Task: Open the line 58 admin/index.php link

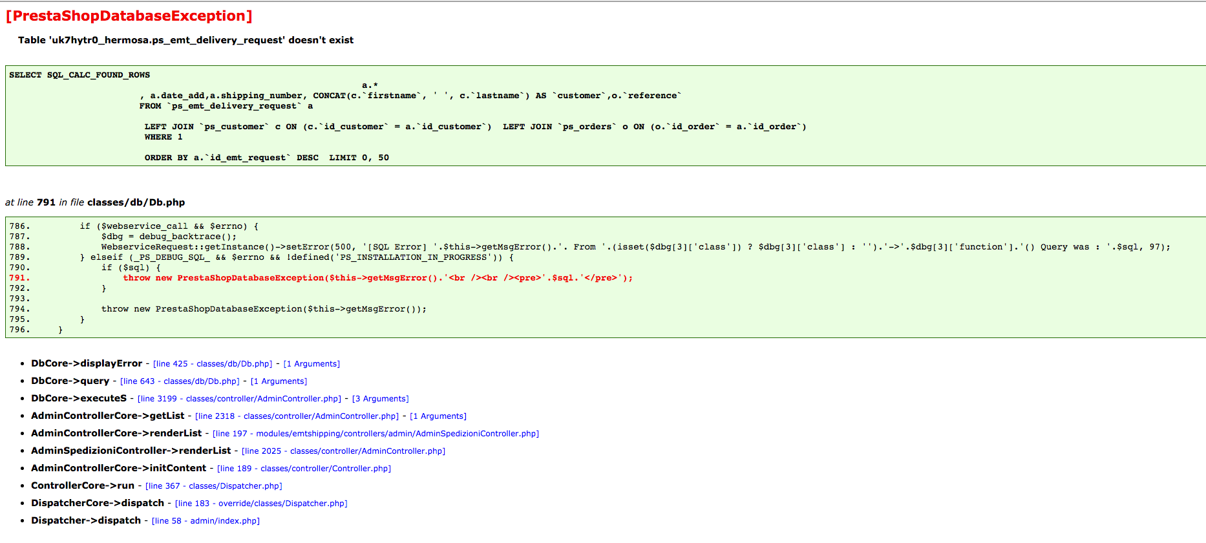Action: pos(206,521)
